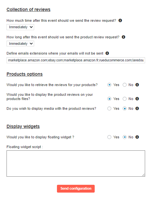Click the textarea resize handle corner

pos(143,175)
